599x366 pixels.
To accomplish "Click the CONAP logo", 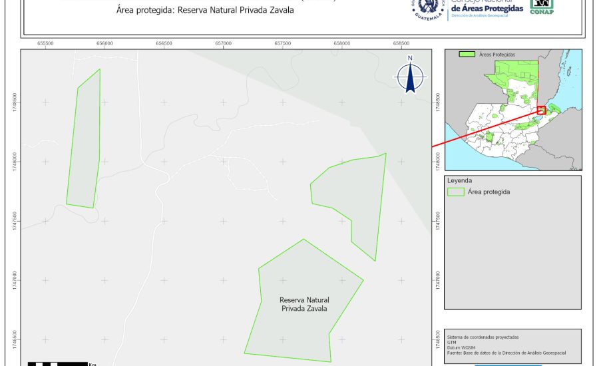I will coord(541,7).
